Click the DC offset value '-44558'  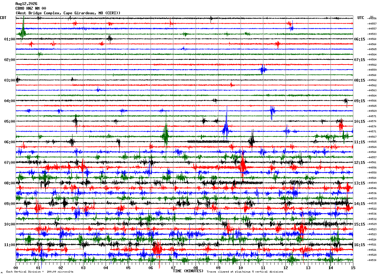372,173
